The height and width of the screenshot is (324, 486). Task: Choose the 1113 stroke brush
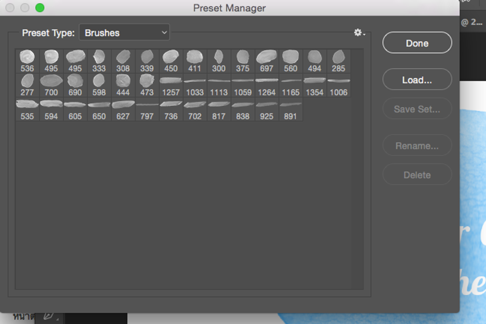tap(219, 85)
